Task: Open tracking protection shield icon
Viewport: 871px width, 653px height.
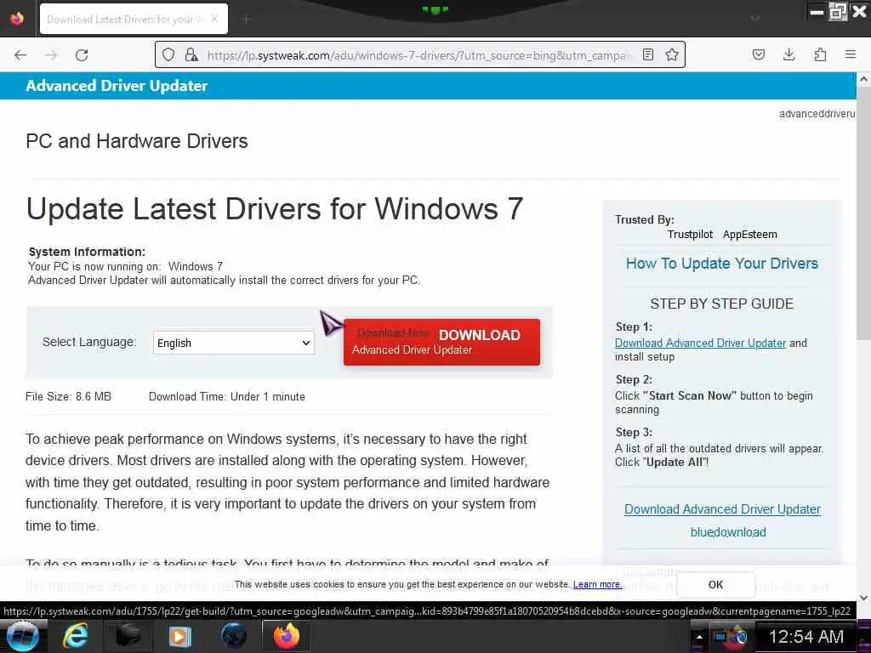Action: tap(168, 54)
